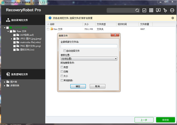Screen dimensions: 177x125
Task: Expand the JPEG 图片 tree node
Action: pyautogui.click(x=12, y=39)
